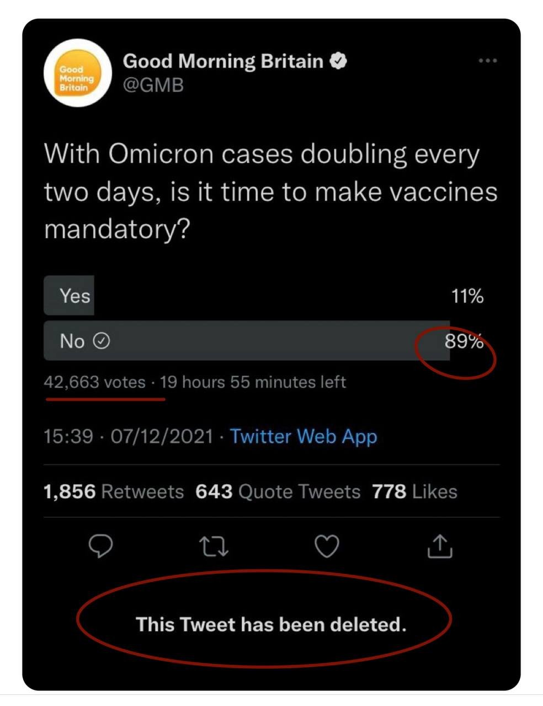Like the tweet with the heart icon

click(x=327, y=546)
